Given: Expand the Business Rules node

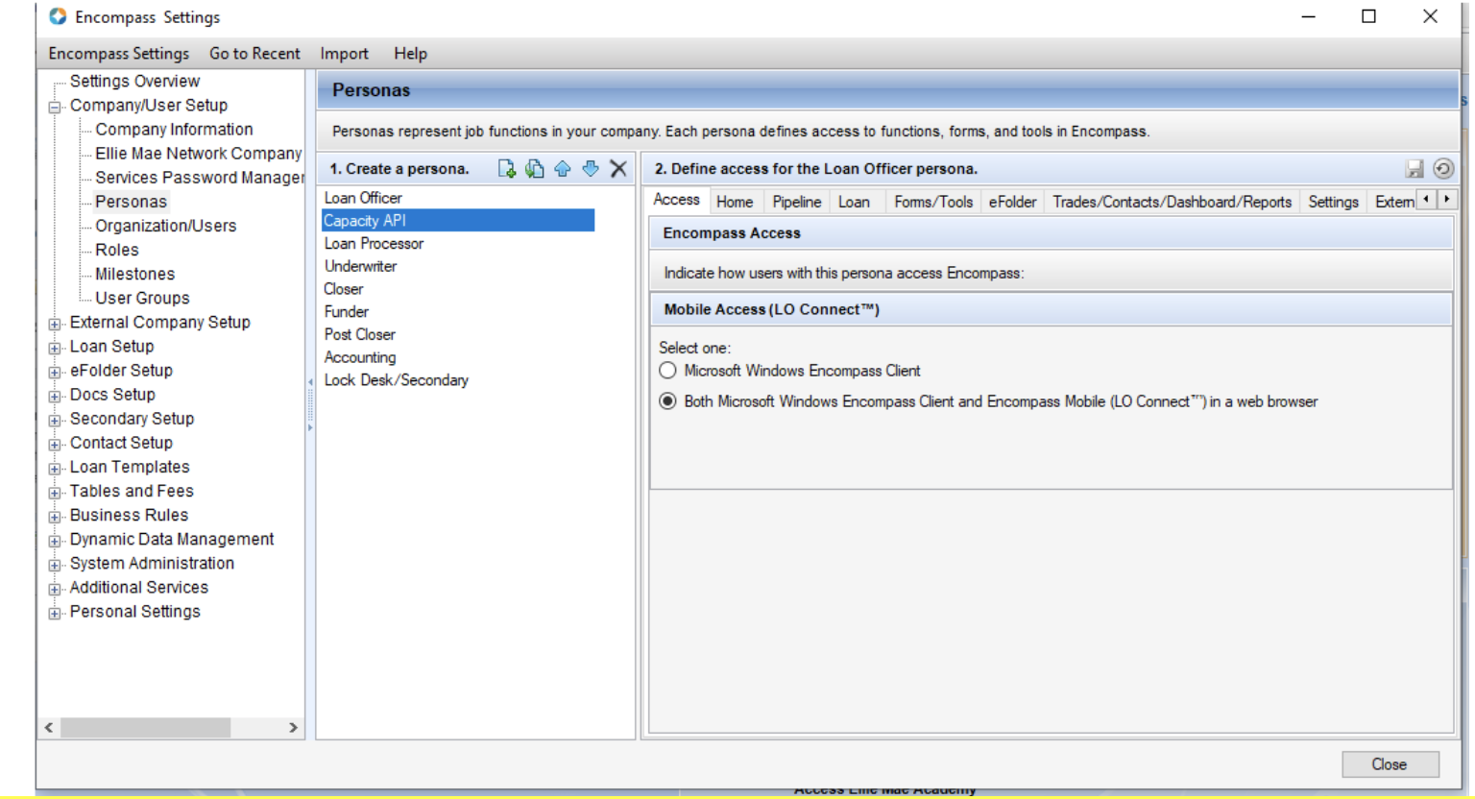Looking at the screenshot, I should [55, 517].
